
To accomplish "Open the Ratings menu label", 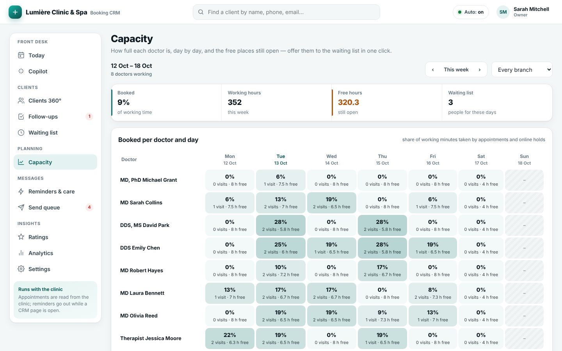I will click(x=38, y=237).
